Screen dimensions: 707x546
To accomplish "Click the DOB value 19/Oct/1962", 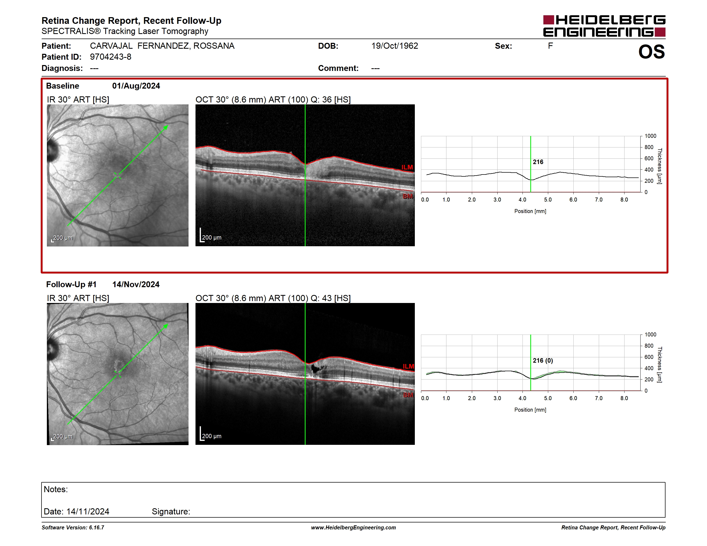I will point(395,46).
